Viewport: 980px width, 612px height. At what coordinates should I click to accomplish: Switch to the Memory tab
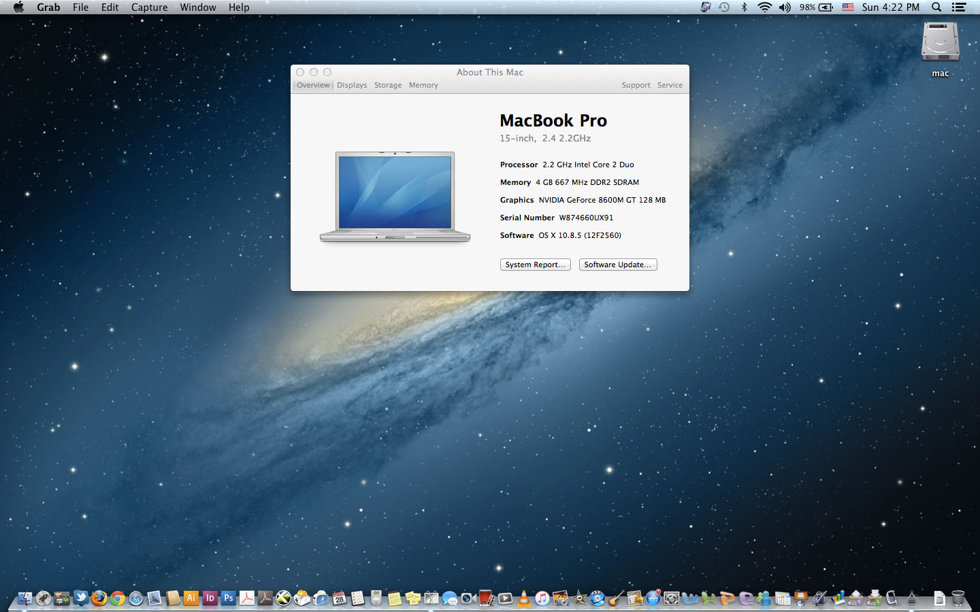tap(423, 85)
